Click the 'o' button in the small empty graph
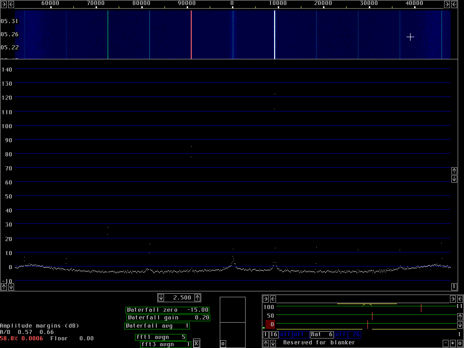 (x=223, y=343)
